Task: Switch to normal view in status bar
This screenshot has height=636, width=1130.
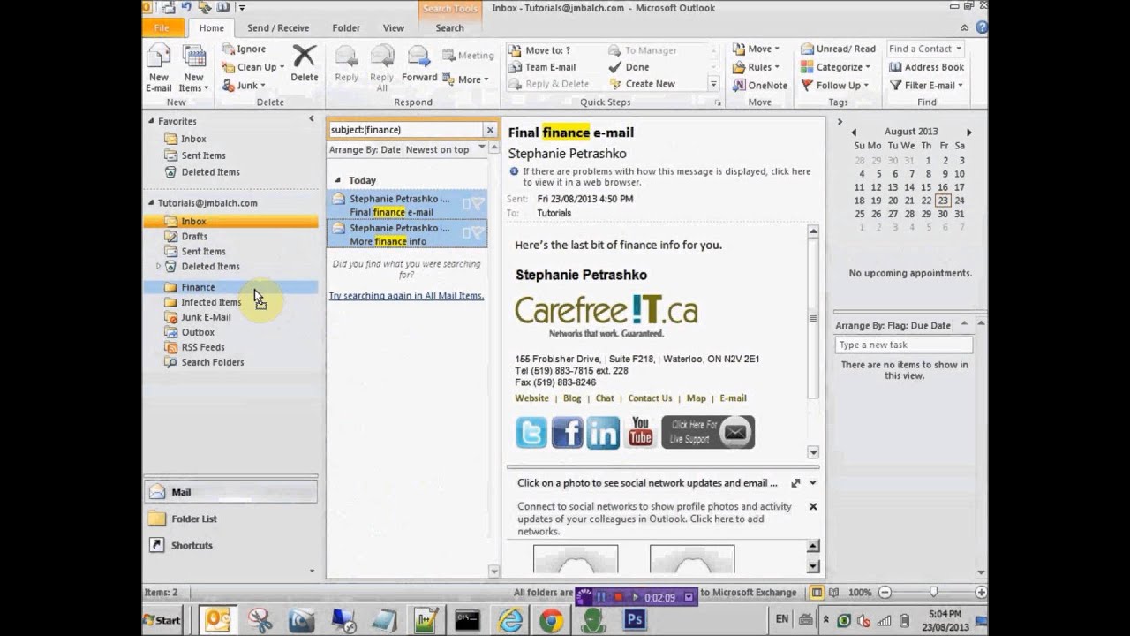Action: (817, 593)
